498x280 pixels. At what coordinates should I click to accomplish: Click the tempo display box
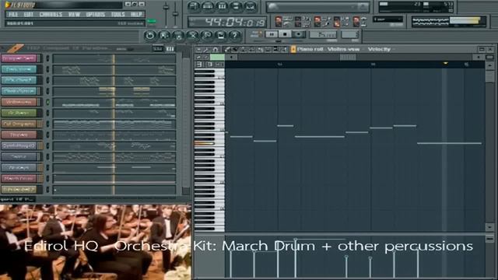[x=323, y=34]
